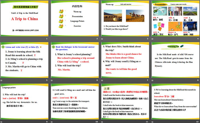Click the Language Points bullet icon
The image size is (200, 123).
(61, 21)
